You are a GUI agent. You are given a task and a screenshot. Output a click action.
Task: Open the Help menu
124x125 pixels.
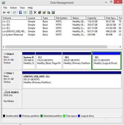click(x=30, y=8)
